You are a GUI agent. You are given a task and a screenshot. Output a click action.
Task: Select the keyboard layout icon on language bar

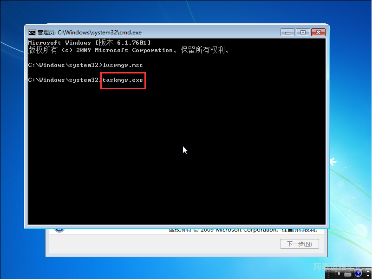coord(347,274)
